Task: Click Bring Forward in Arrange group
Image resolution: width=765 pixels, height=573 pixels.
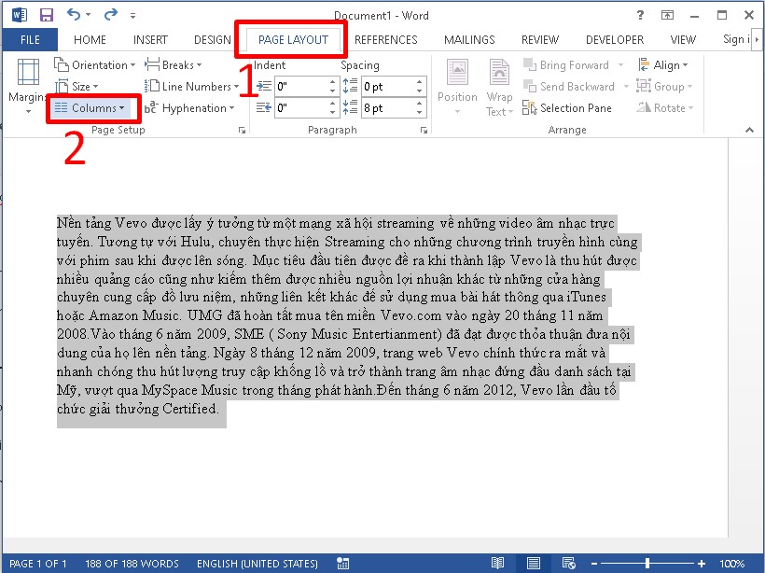Action: click(566, 64)
